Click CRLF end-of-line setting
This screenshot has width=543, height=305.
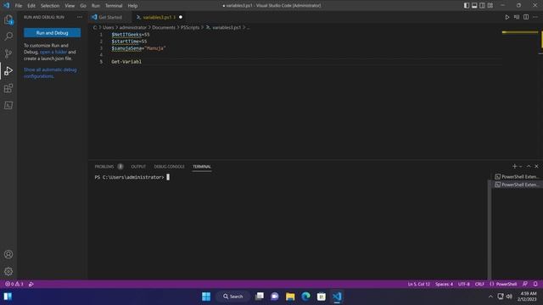[479, 284]
